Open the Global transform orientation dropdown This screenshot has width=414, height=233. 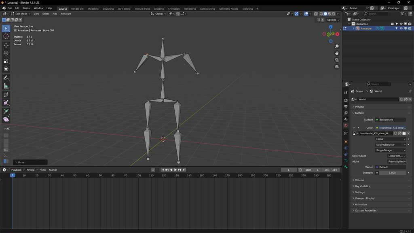(158, 14)
